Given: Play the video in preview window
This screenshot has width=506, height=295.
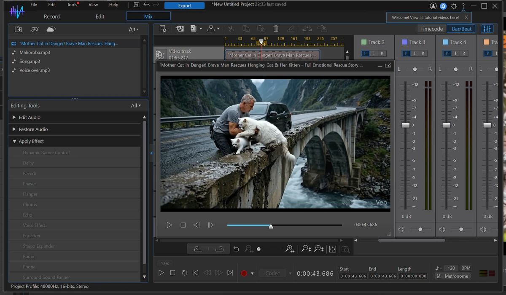Looking at the screenshot, I should point(169,225).
